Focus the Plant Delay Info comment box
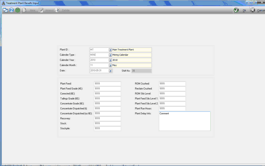This screenshot has width=265, height=166. 185,121
